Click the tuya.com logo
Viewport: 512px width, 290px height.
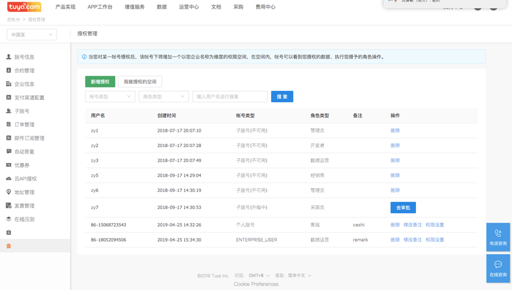click(x=24, y=6)
